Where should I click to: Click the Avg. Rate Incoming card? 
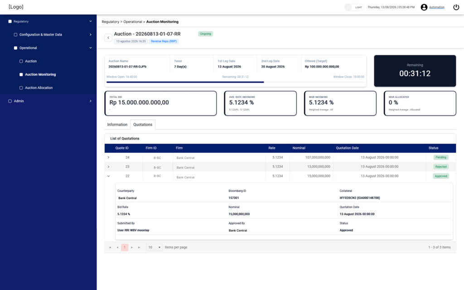(261, 103)
